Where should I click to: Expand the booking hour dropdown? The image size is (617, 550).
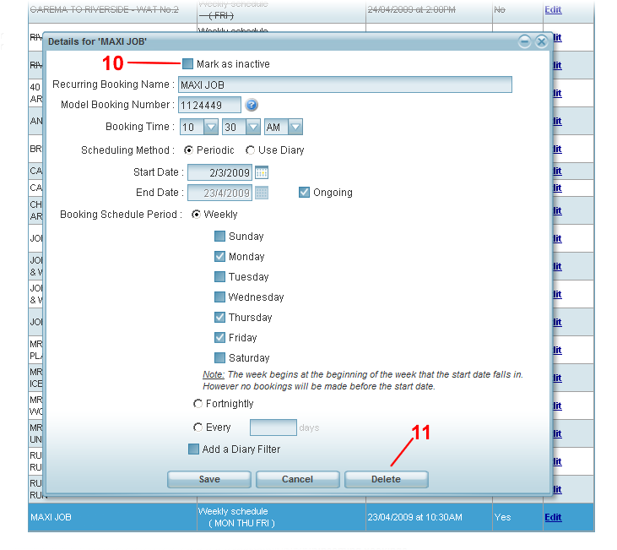point(211,127)
